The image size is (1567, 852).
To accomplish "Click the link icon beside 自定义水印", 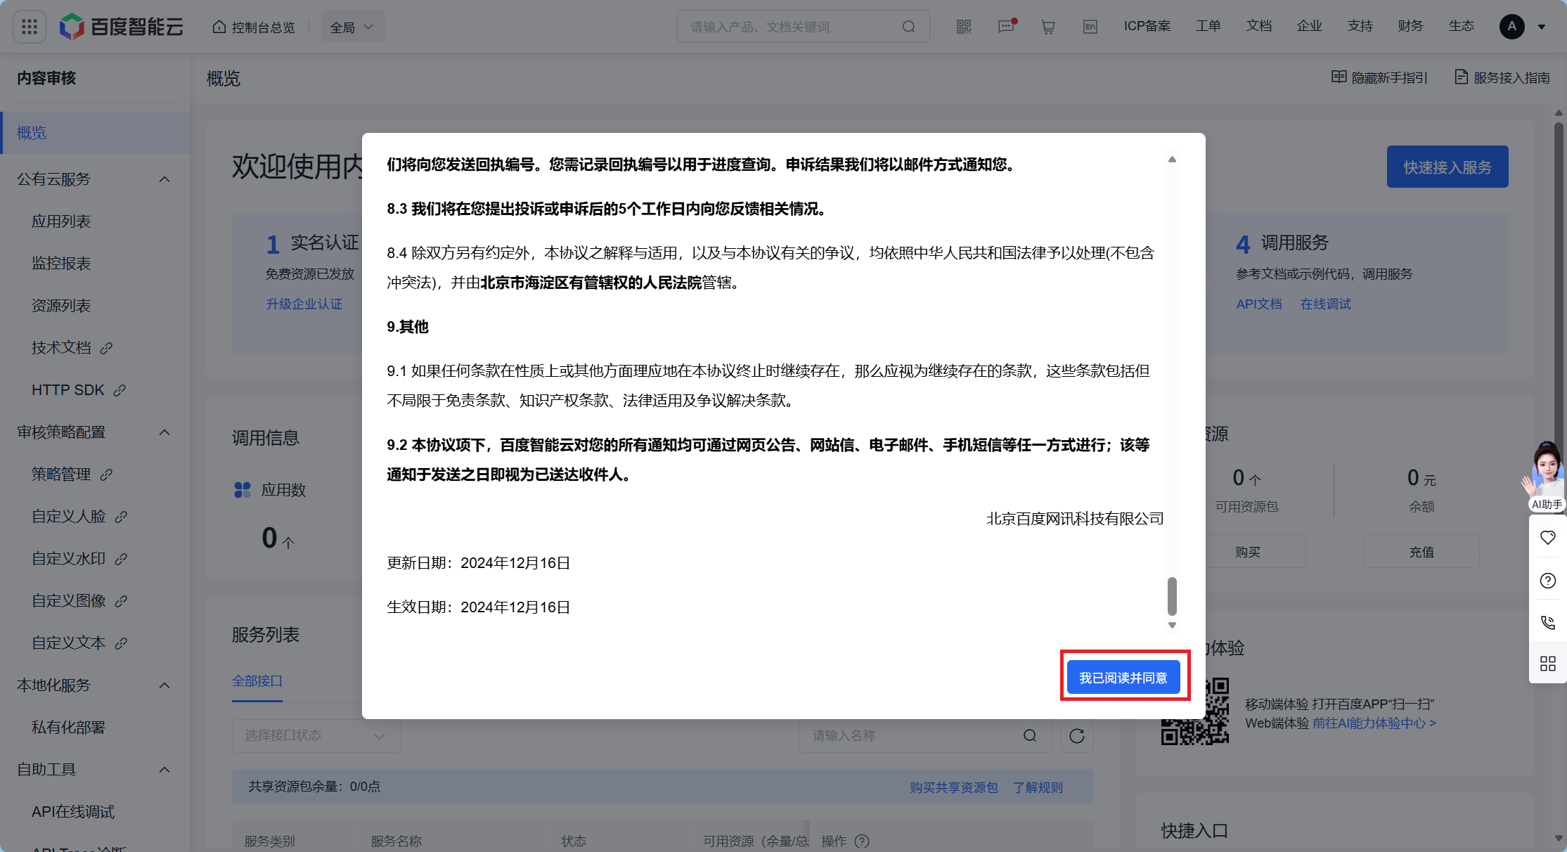I will point(121,559).
